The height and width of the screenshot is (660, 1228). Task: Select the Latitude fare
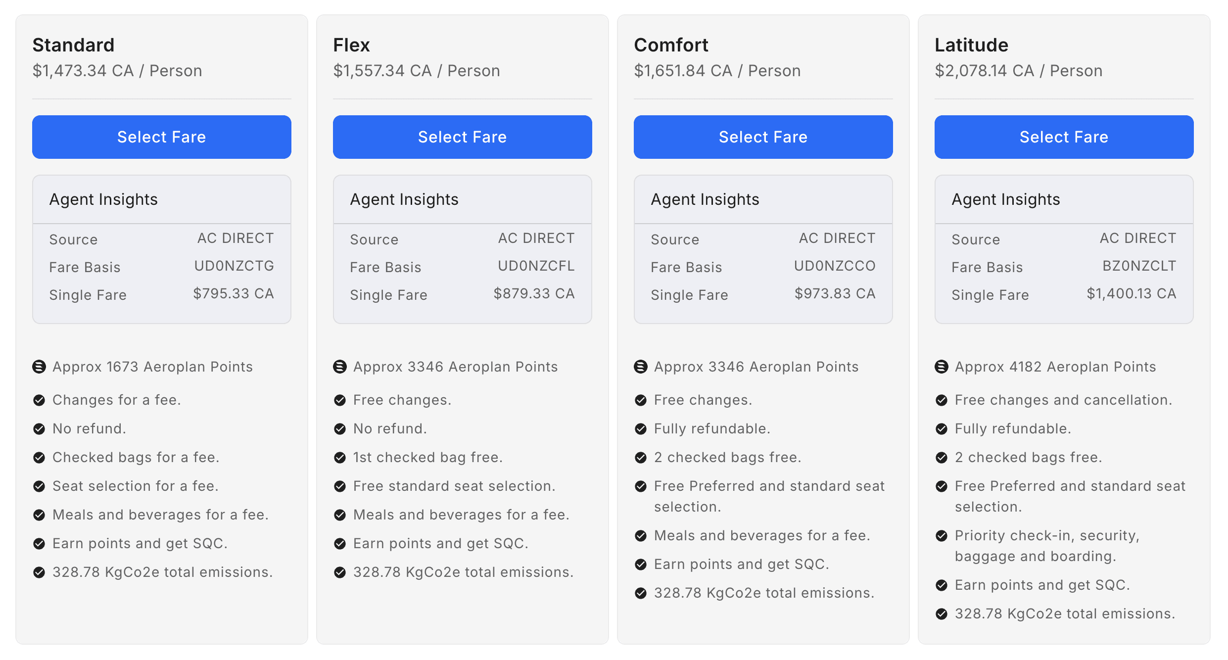click(1064, 137)
